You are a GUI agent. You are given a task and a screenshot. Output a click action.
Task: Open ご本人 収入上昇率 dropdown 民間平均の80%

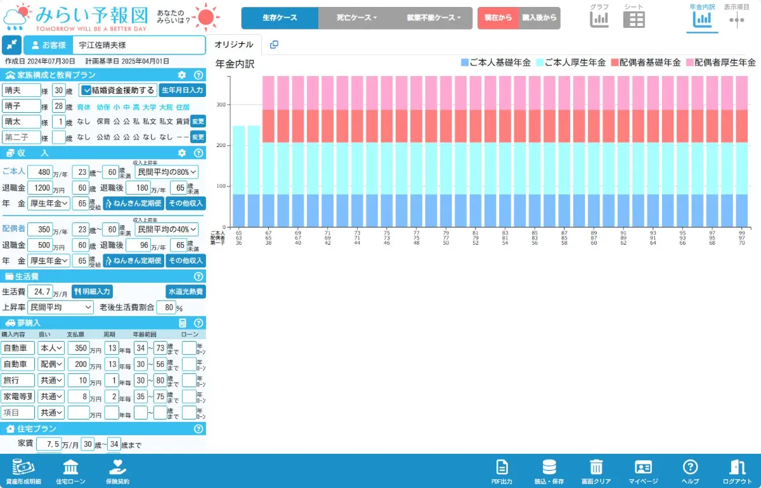167,172
